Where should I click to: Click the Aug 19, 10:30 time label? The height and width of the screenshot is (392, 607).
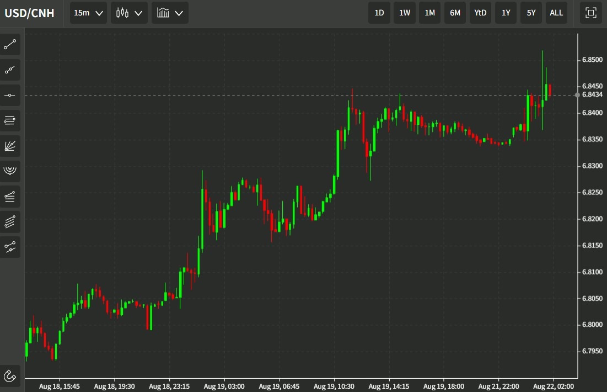coord(334,386)
